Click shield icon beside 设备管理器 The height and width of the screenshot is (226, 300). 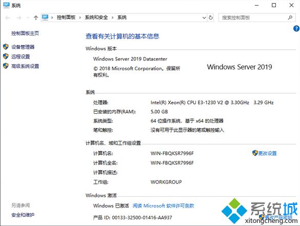[6, 47]
